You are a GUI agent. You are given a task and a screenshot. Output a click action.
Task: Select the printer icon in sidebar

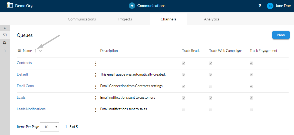[x=5, y=43]
